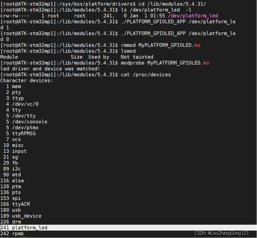
Task: Click the 'rmmod MyPLATFORM_GPIOLED.ko' command
Action: click(161, 45)
